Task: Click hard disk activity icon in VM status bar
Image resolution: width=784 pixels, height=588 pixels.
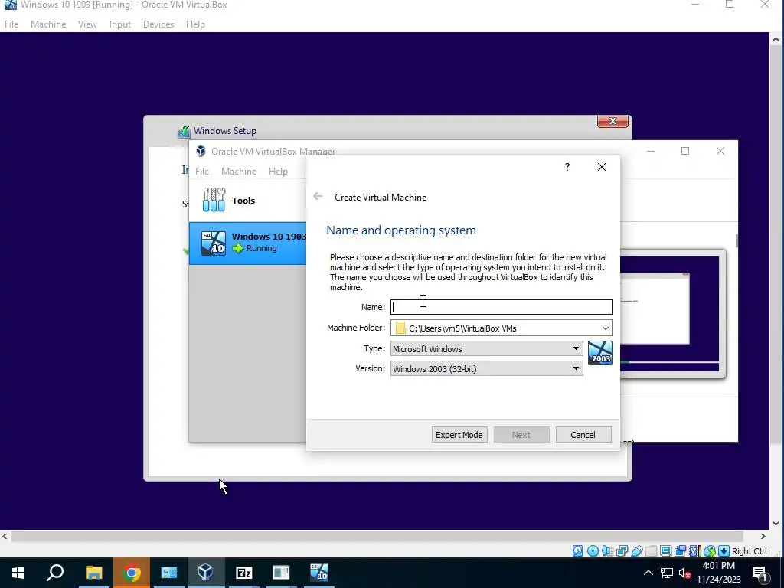Action: pos(577,551)
